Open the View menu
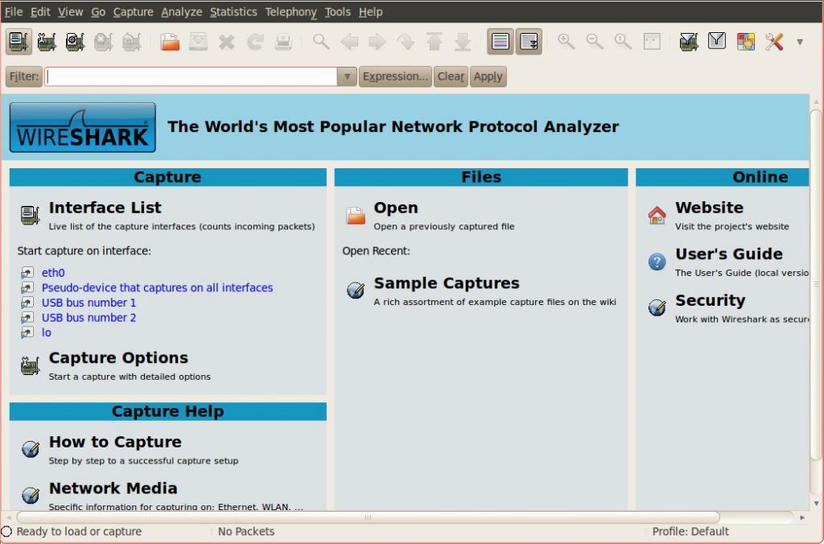 71,11
